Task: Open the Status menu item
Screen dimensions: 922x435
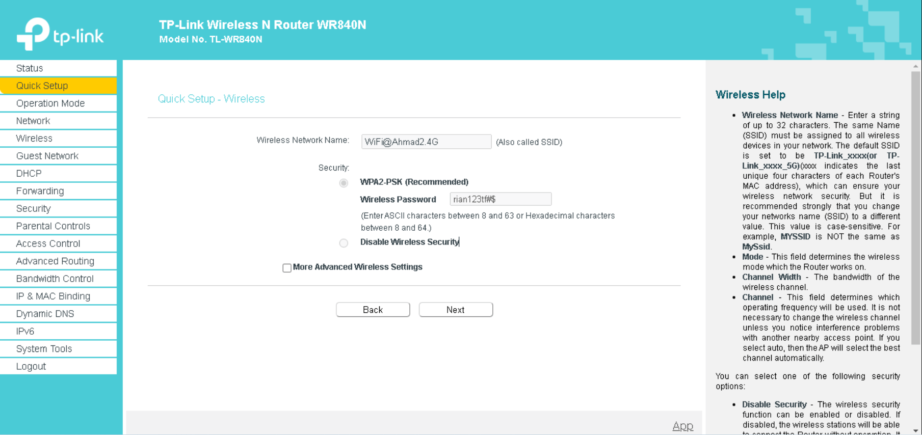Action: [58, 68]
